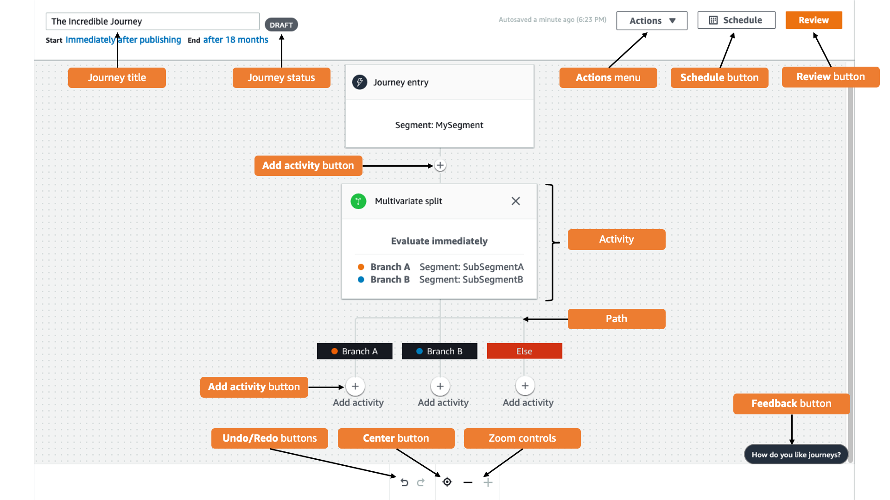
Task: Click the Immediately after publishing link
Action: point(123,40)
